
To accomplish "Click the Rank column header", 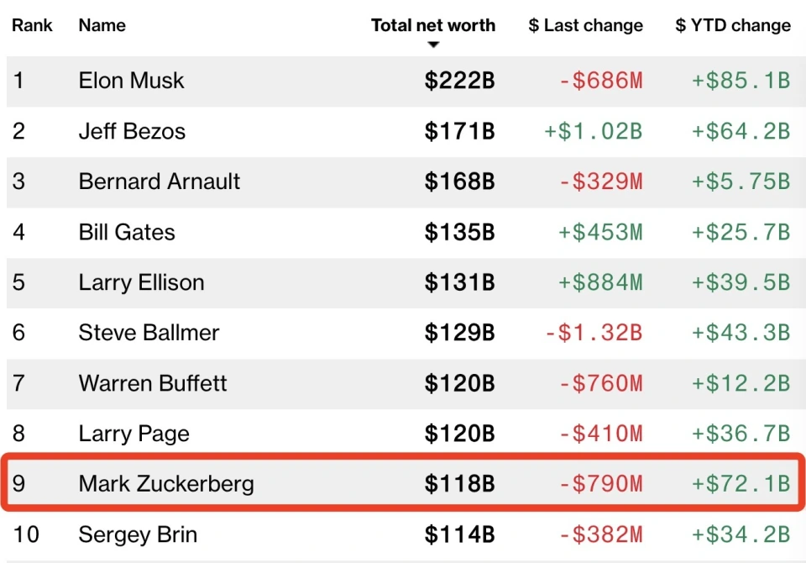I will point(32,25).
